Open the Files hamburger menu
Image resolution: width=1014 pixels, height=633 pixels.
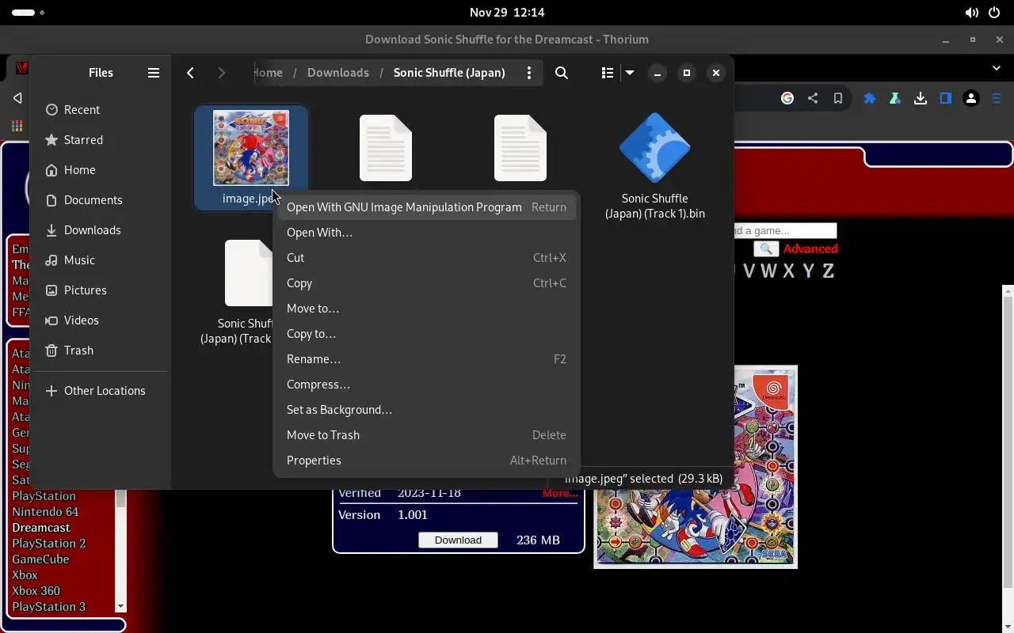[154, 73]
